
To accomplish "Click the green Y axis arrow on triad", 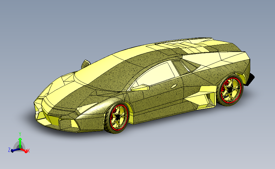I will (x=20, y=143).
